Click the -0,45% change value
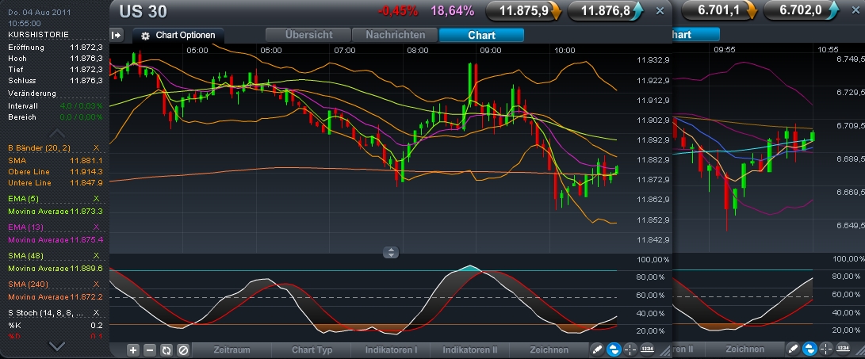Viewport: 865px width, 359px height. [x=398, y=10]
